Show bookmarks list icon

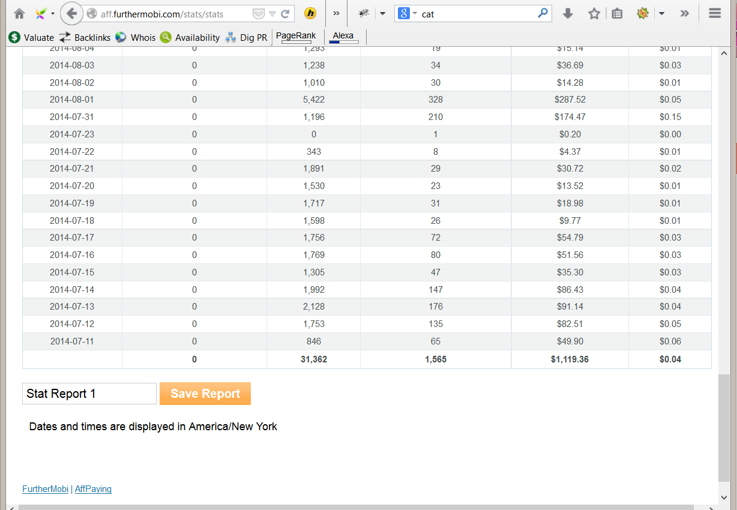617,14
